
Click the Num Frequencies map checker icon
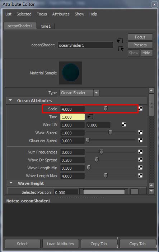click(140, 152)
